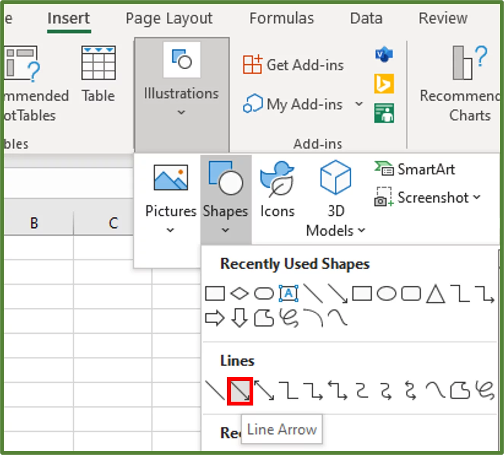The image size is (504, 455).
Task: Select column B header
Action: click(34, 223)
